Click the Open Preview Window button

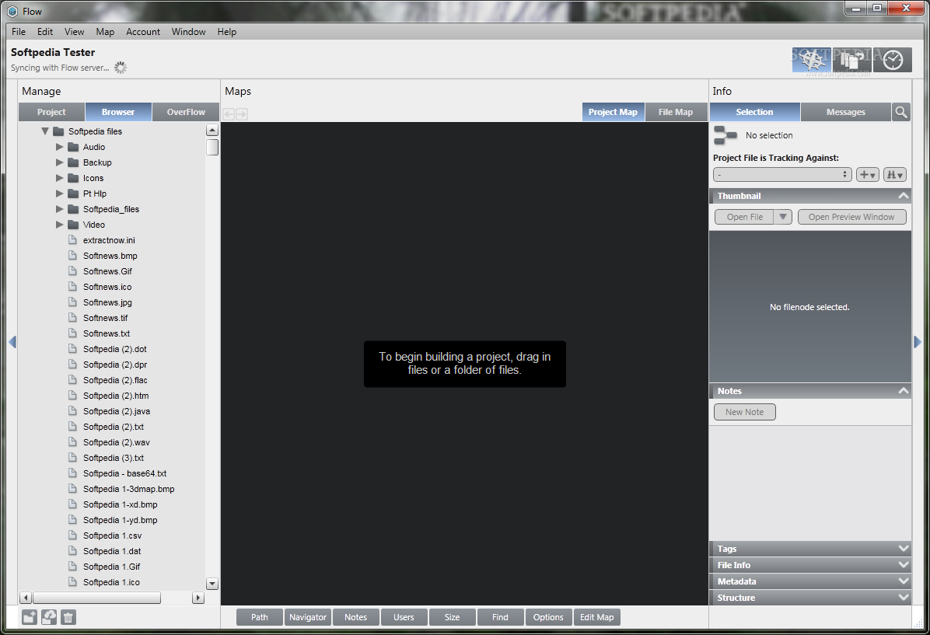851,217
